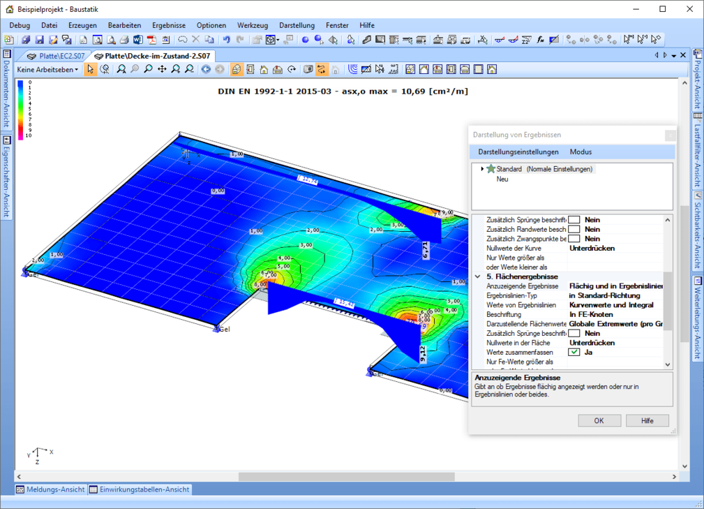Screen dimensions: 704x509
Task: Tick the 'Zusätzlich Zwangspunkte' checkbox
Action: coord(574,239)
